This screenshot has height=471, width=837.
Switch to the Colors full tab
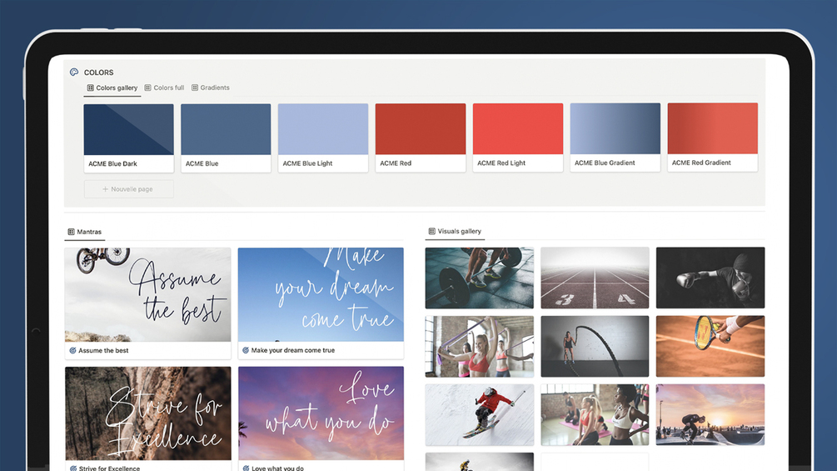[x=164, y=88]
